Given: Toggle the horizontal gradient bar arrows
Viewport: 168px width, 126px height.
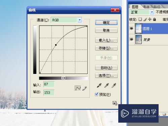Looking at the screenshot, I should click(x=64, y=78).
